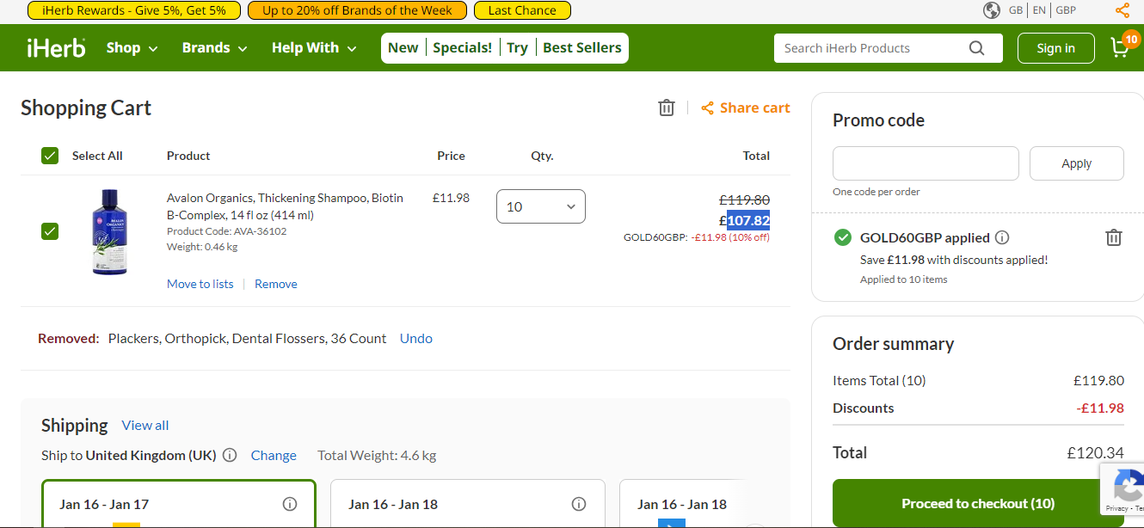Proceed to checkout (10)
Viewport: 1144px width, 528px height.
coord(977,503)
